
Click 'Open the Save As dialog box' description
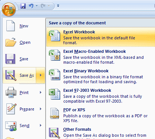point(105,135)
